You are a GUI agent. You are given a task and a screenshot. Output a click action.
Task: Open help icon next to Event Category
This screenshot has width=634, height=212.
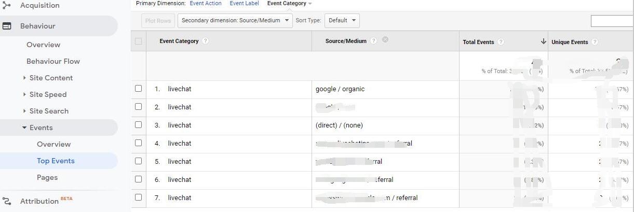tap(206, 41)
